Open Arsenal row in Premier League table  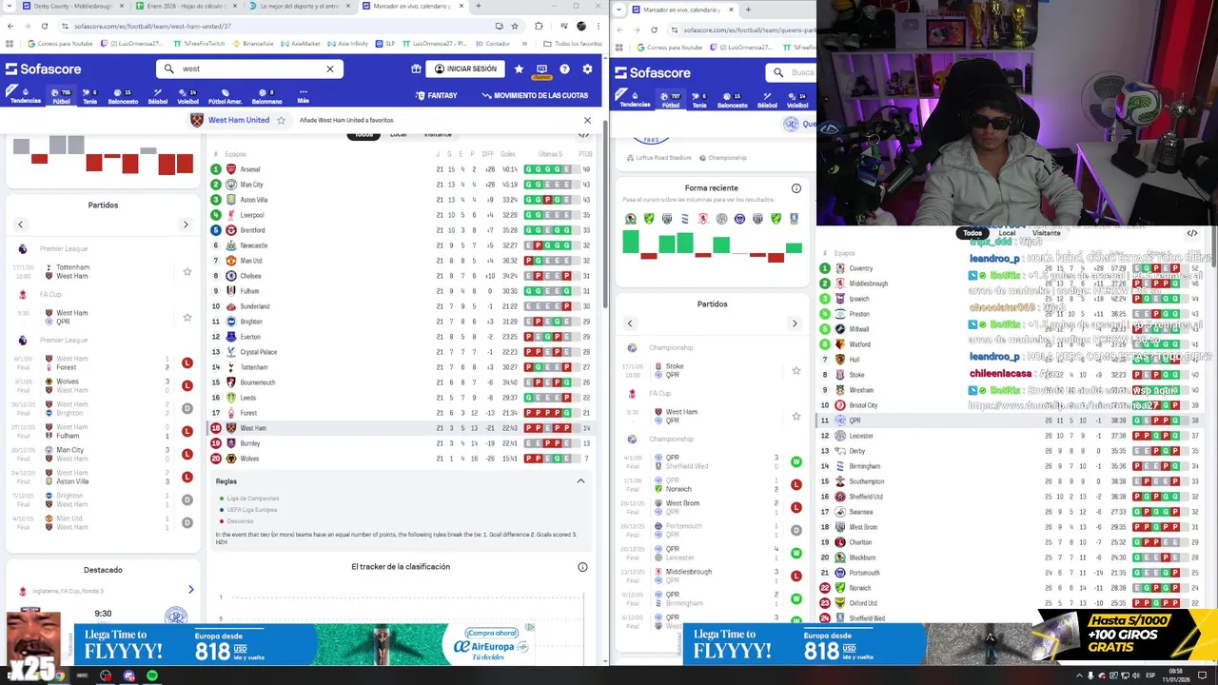pos(402,169)
